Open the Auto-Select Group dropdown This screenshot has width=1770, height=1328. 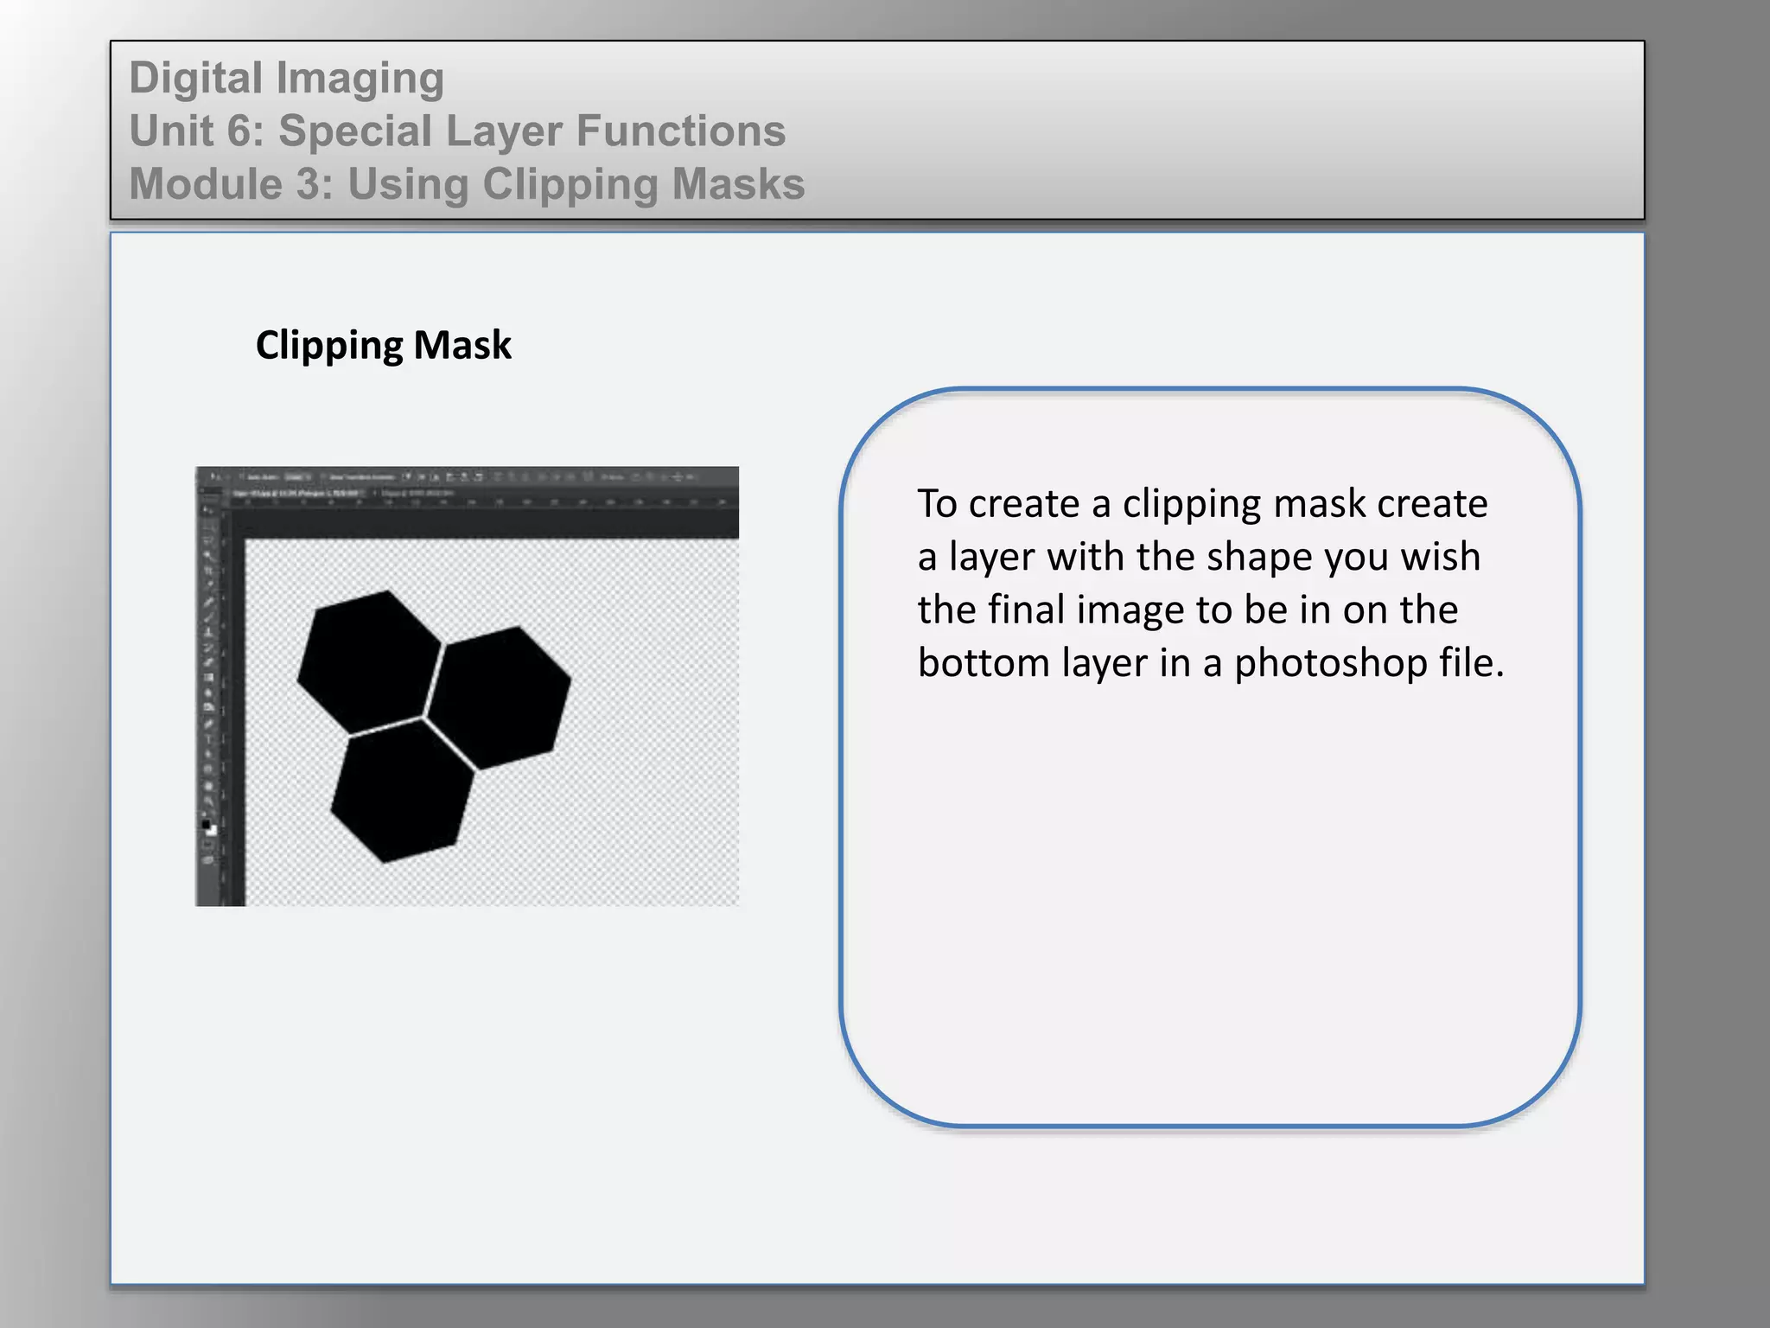pyautogui.click(x=297, y=477)
